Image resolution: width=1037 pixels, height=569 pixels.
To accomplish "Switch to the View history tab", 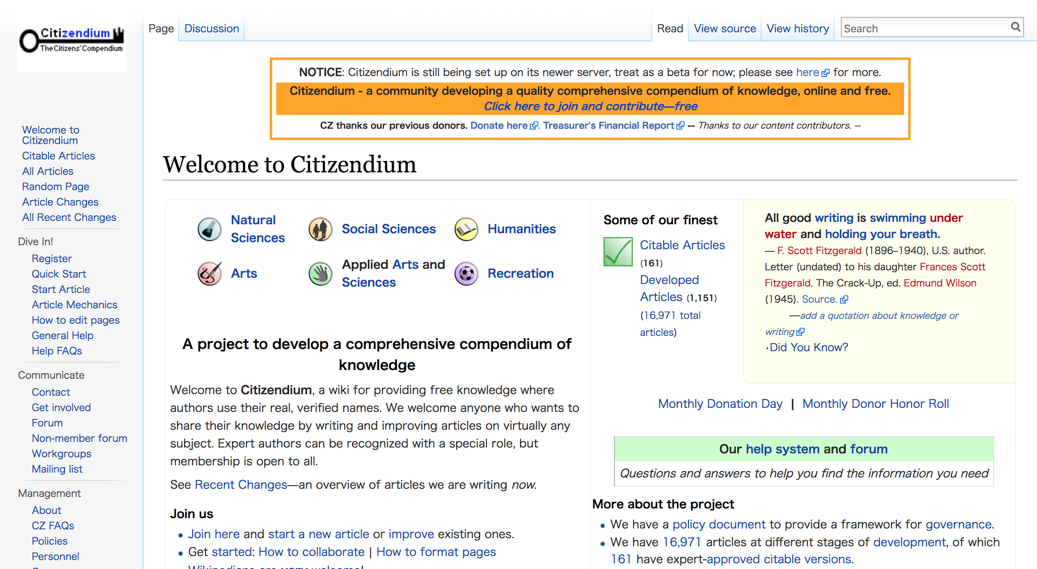I will (798, 29).
